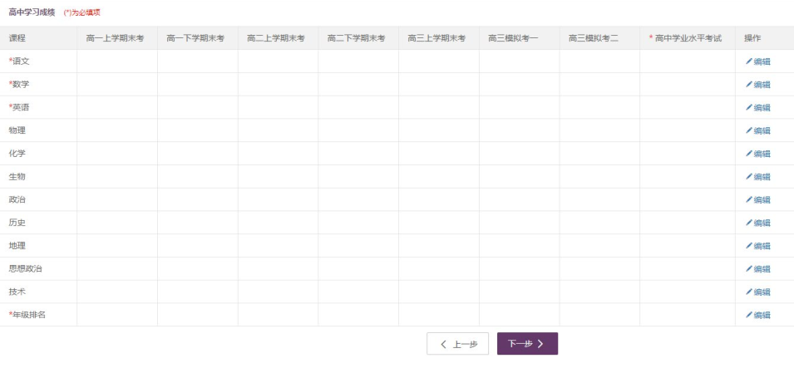Select the 语文 cell under 高三模拟考一
The width and height of the screenshot is (794, 368).
(x=519, y=61)
